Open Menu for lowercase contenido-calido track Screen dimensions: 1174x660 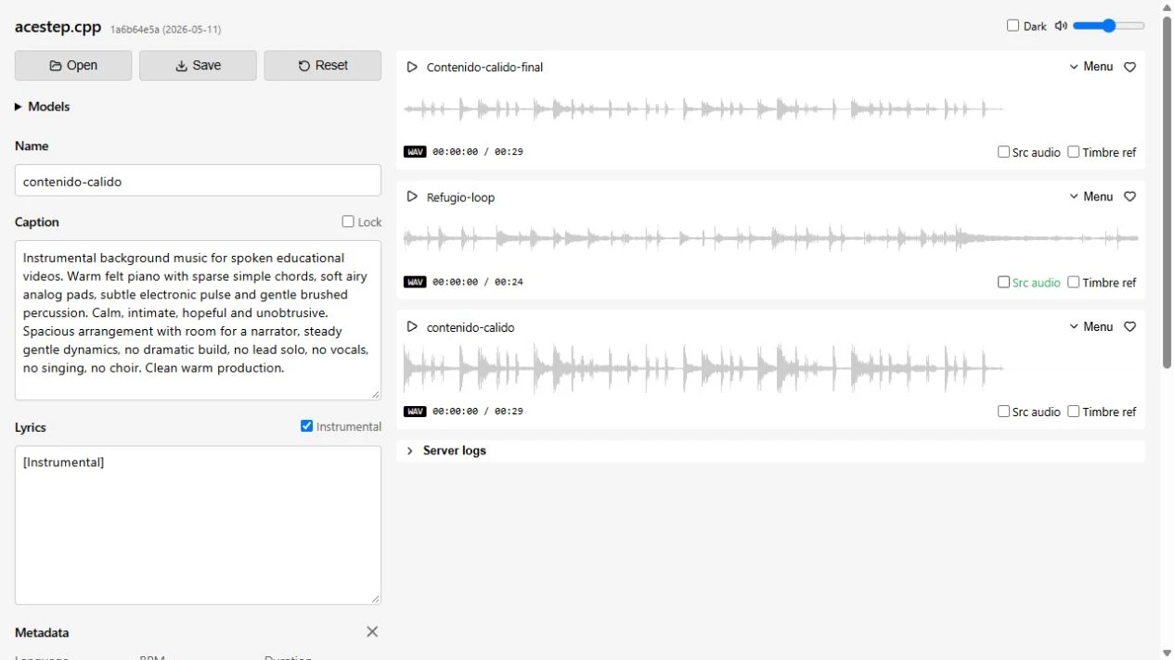tap(1091, 326)
